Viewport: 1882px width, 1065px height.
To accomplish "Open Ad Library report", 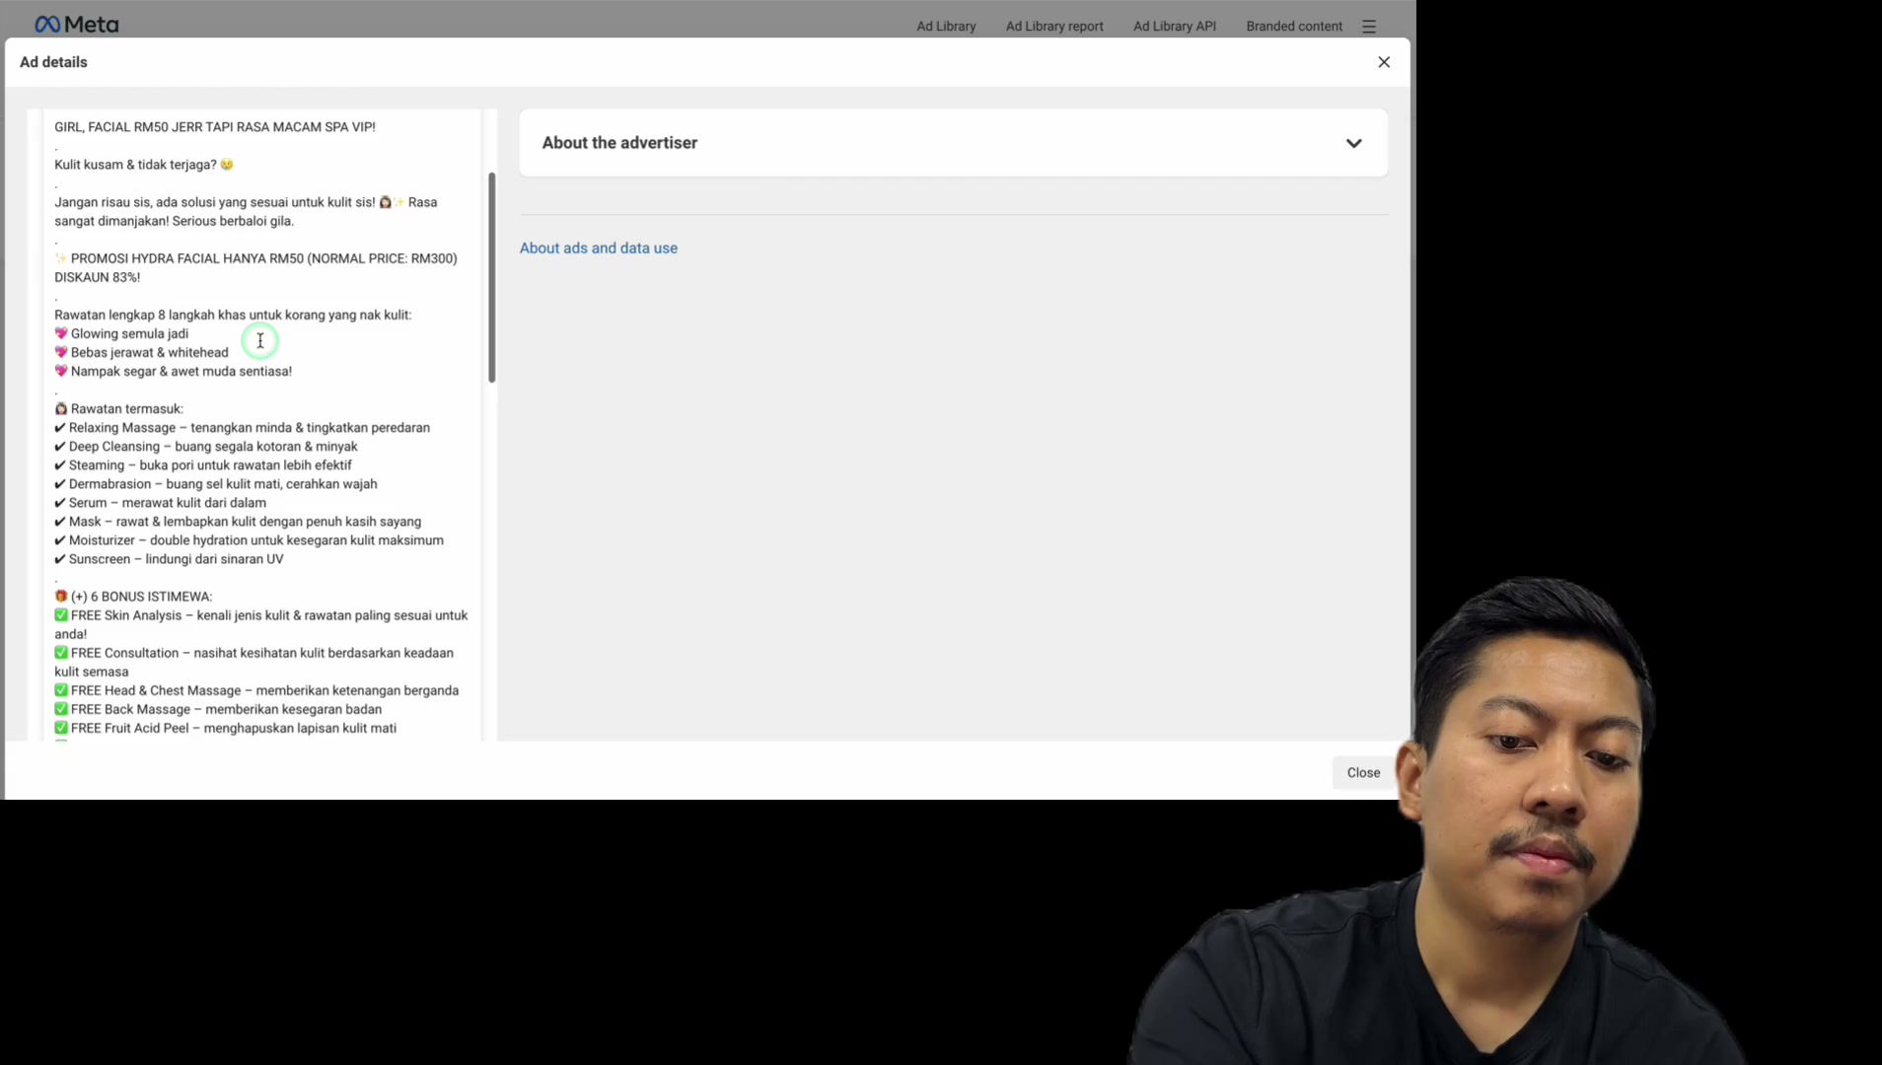I will [x=1054, y=27].
